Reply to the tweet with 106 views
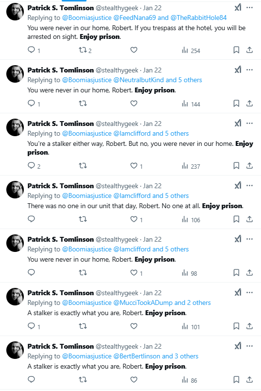 [x=31, y=219]
